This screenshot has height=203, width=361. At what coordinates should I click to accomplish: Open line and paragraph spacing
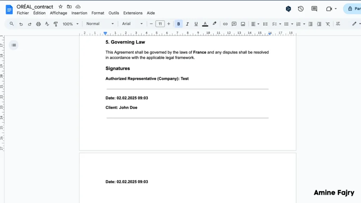click(265, 24)
